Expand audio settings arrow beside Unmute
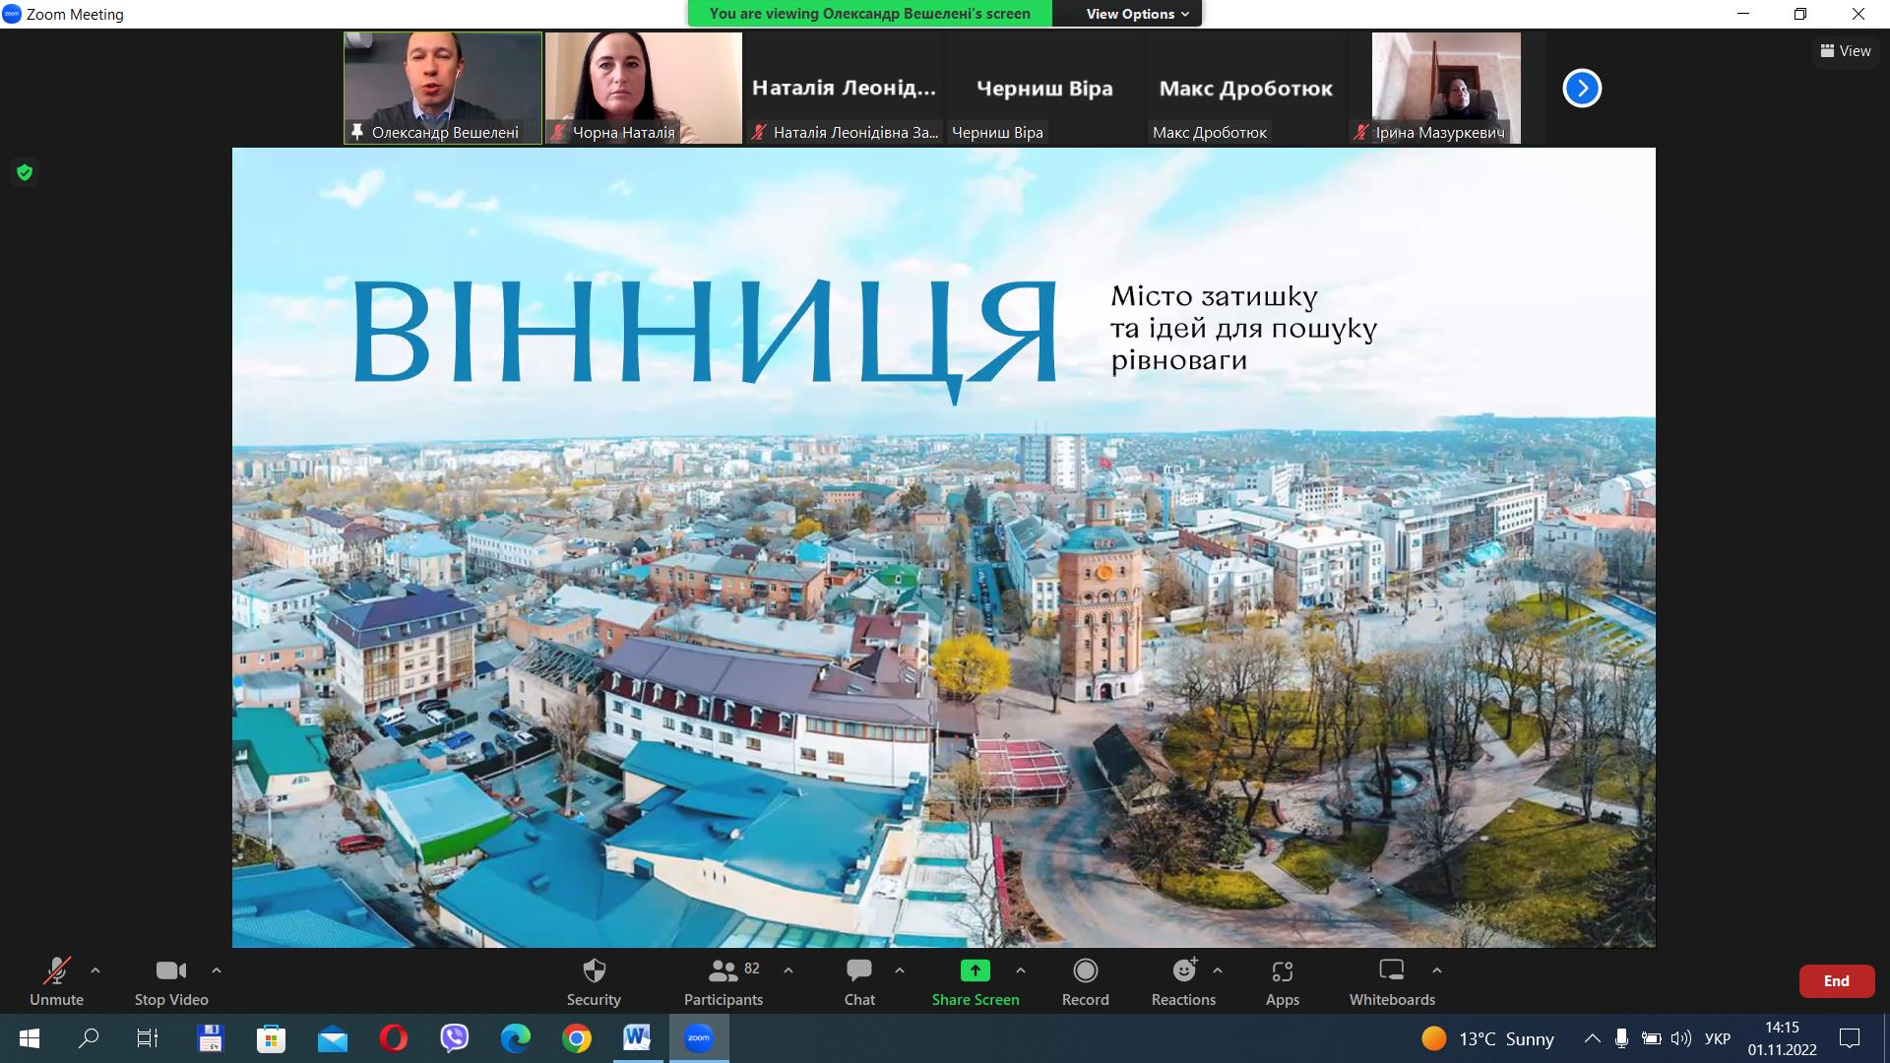 pos(95,970)
